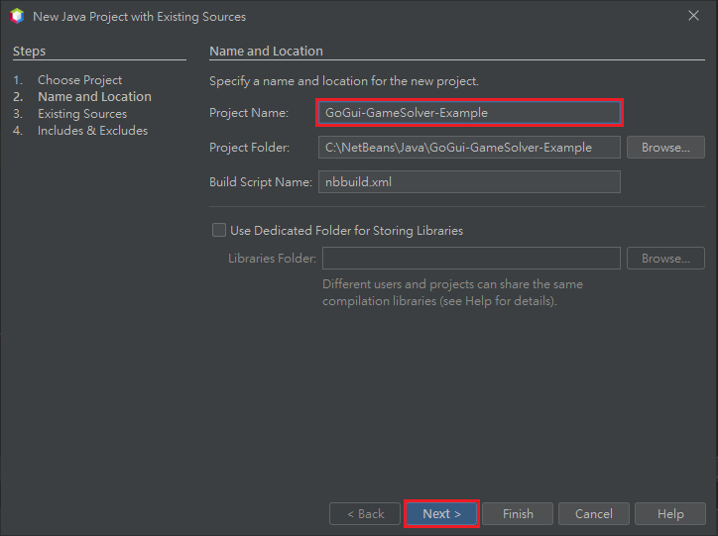
Task: Click the Name and Location heading
Action: (266, 51)
